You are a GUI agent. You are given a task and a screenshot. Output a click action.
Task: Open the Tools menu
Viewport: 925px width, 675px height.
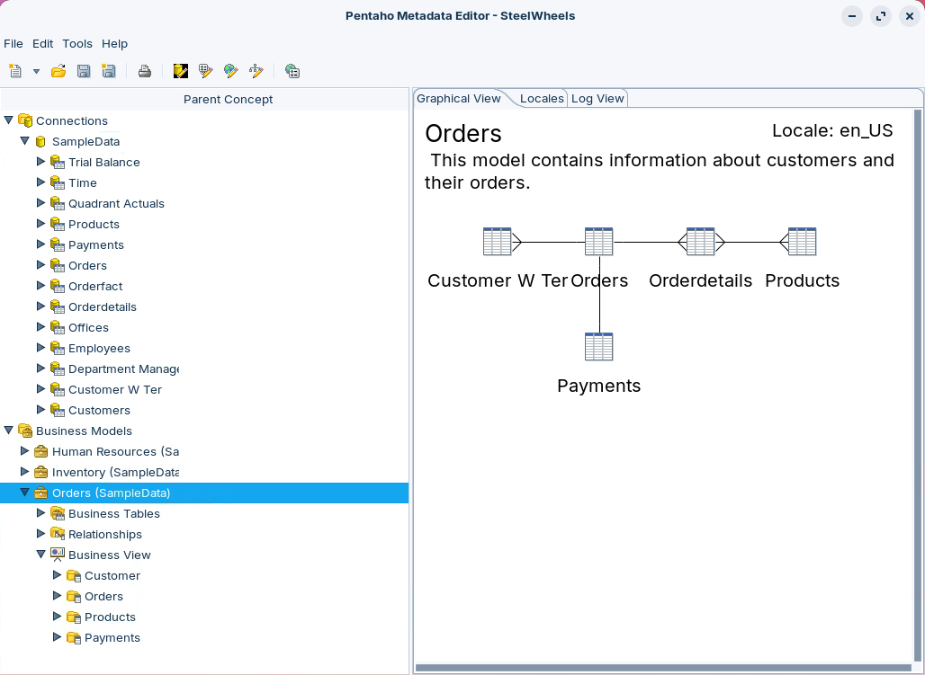click(x=77, y=44)
